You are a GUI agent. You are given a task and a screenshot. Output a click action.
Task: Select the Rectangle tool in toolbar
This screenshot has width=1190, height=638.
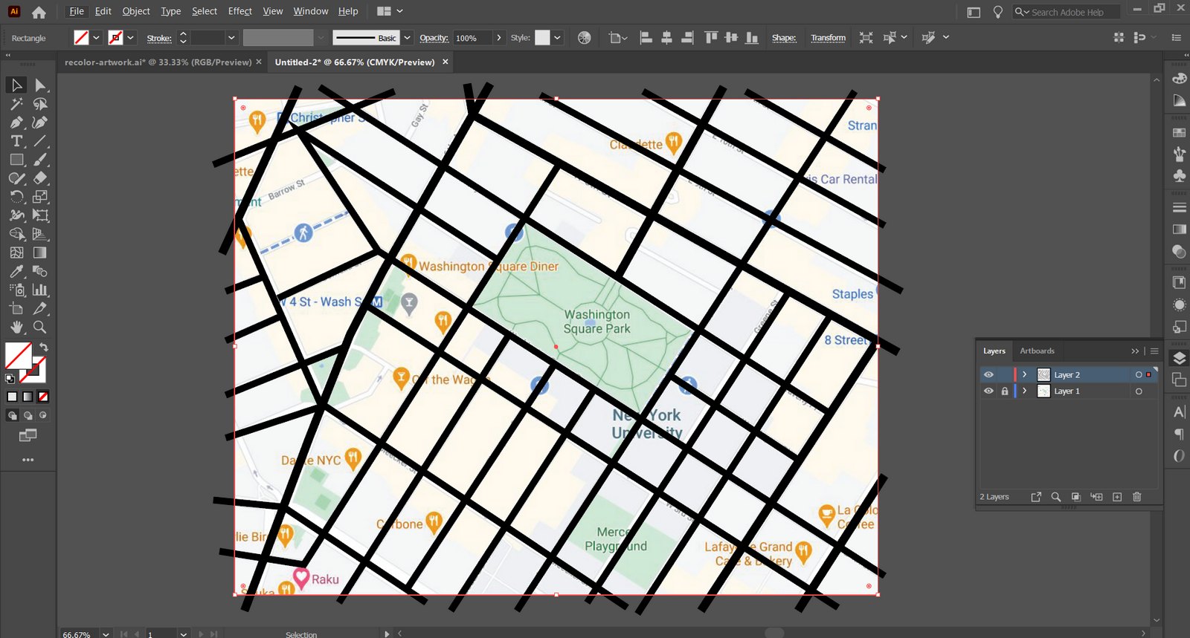point(16,160)
